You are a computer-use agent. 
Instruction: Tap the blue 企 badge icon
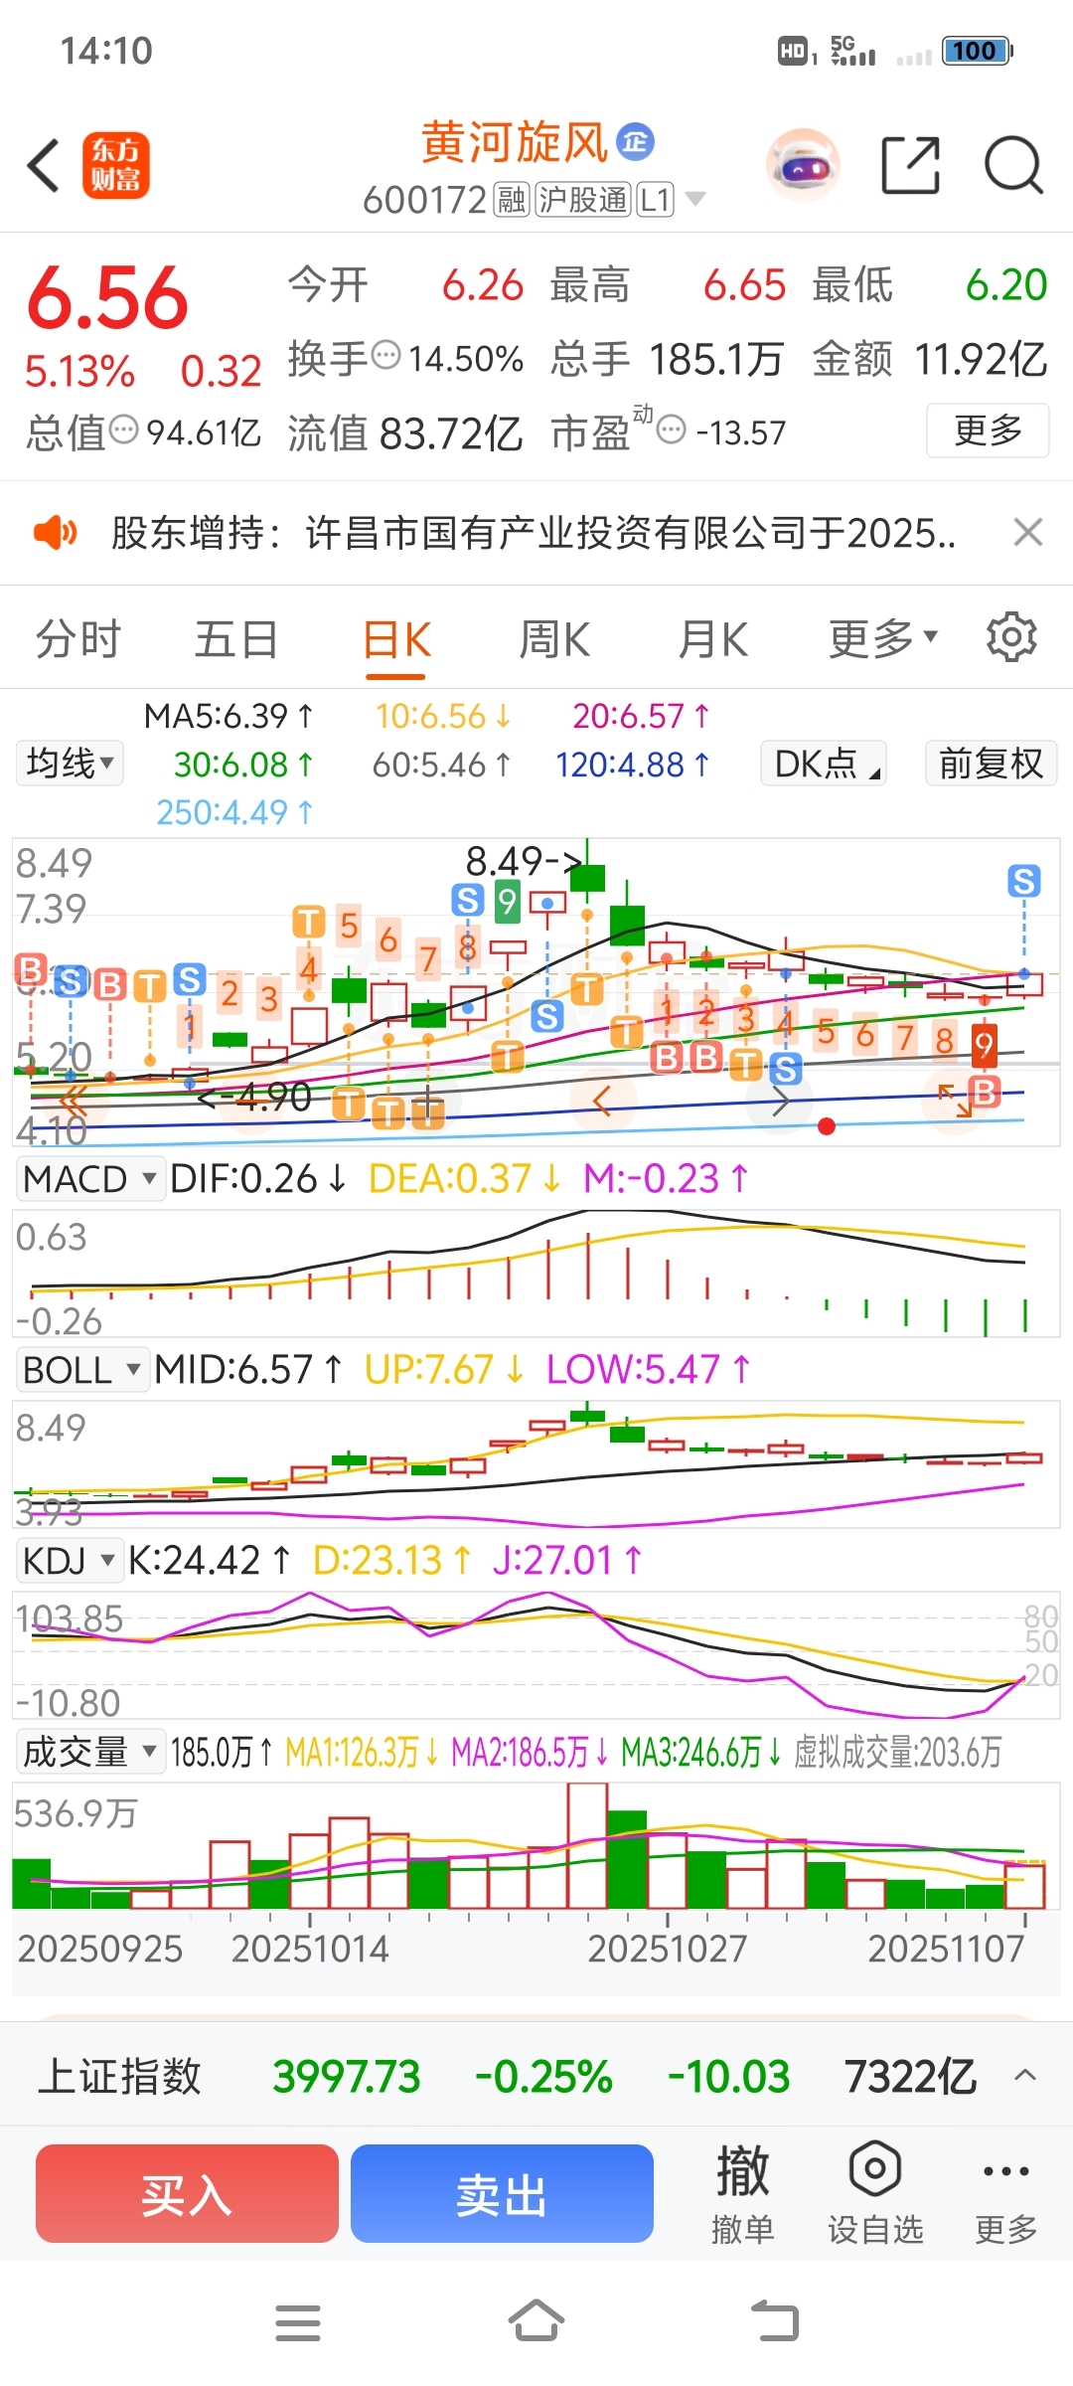(636, 141)
